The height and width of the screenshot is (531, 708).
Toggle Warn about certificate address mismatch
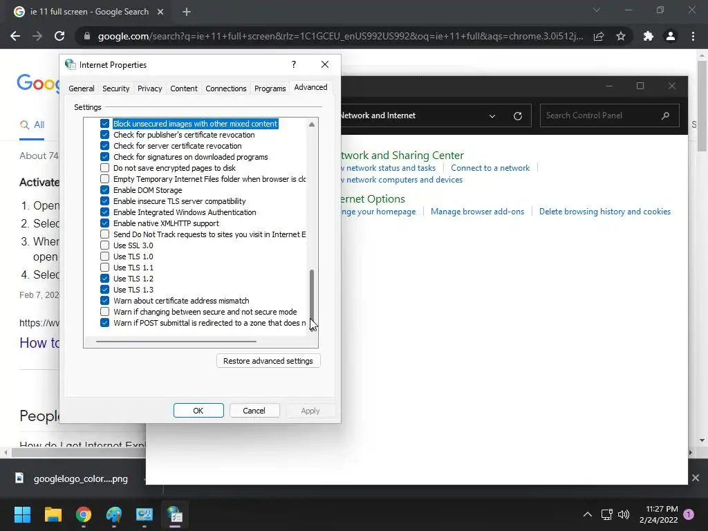(105, 301)
